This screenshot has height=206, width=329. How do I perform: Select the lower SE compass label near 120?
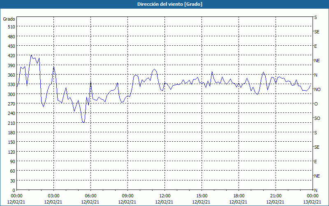point(317,147)
